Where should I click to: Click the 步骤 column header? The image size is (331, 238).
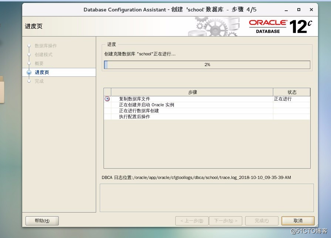192,92
